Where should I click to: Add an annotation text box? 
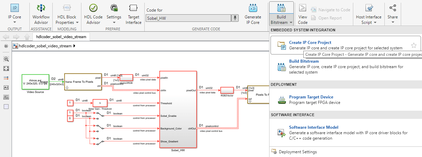(x=6, y=88)
